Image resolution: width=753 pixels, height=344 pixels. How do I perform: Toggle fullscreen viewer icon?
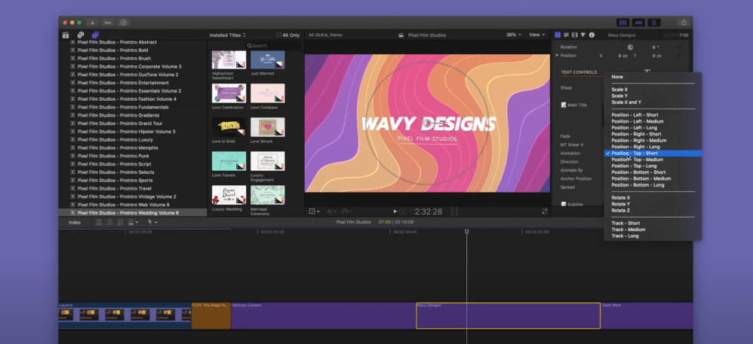[x=544, y=212]
